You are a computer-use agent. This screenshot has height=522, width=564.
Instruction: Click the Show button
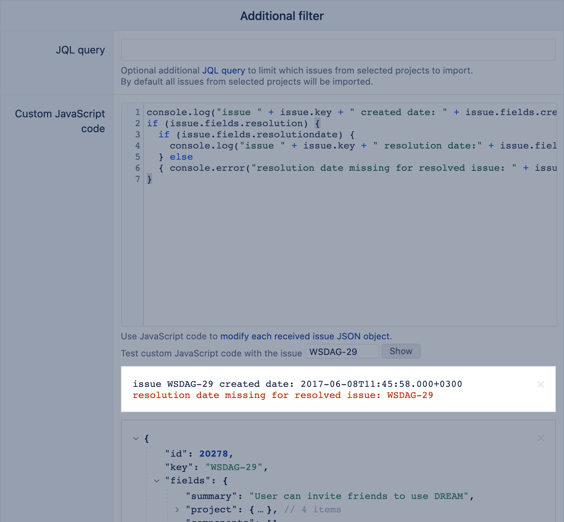tap(401, 351)
